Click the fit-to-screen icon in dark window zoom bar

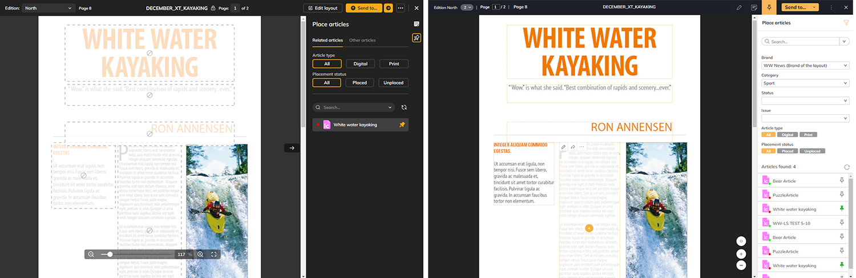click(x=214, y=254)
